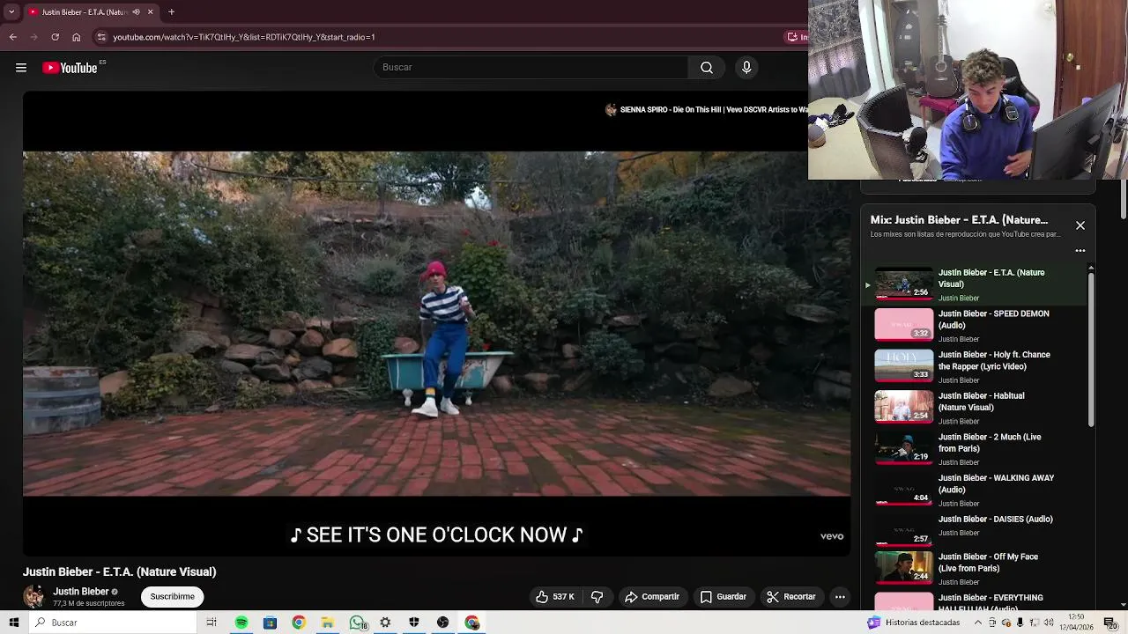Open SIENNA SPIRO suggested video card
Screen dimensions: 1128x634
tap(706, 110)
